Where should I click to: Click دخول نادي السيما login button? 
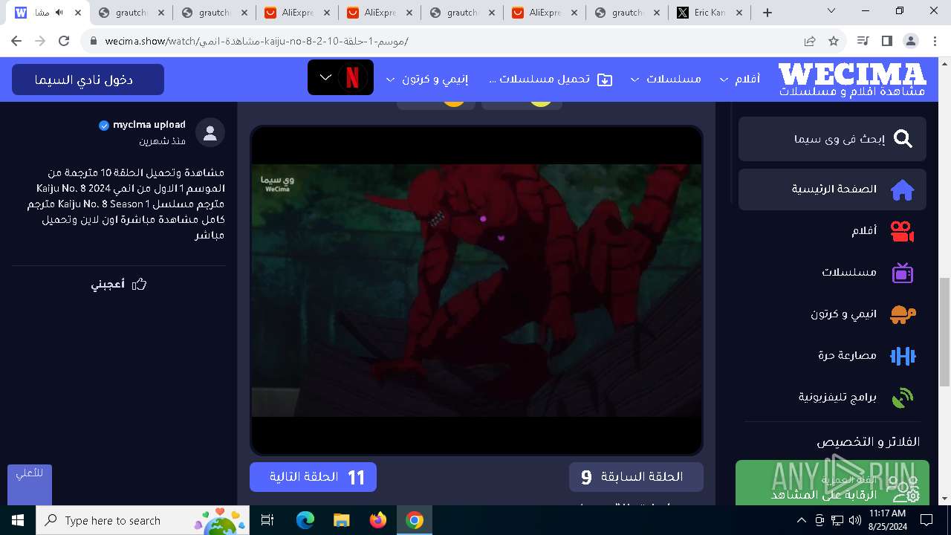coord(88,80)
